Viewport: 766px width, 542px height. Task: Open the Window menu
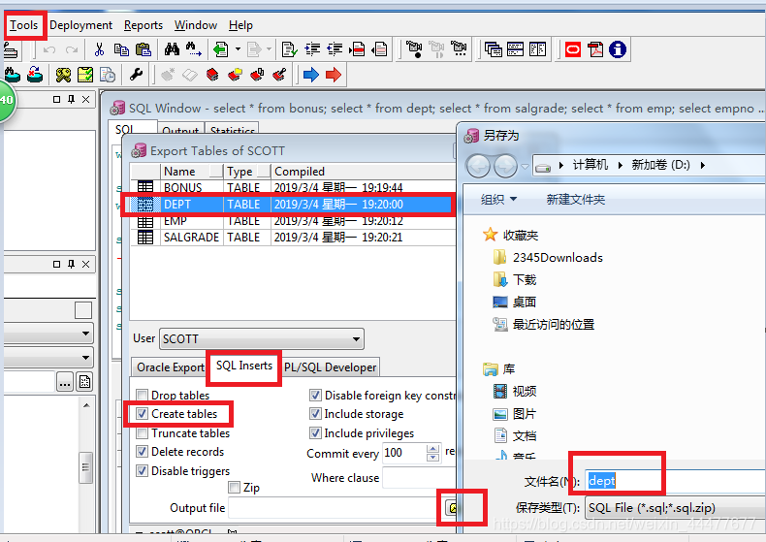[x=196, y=25]
